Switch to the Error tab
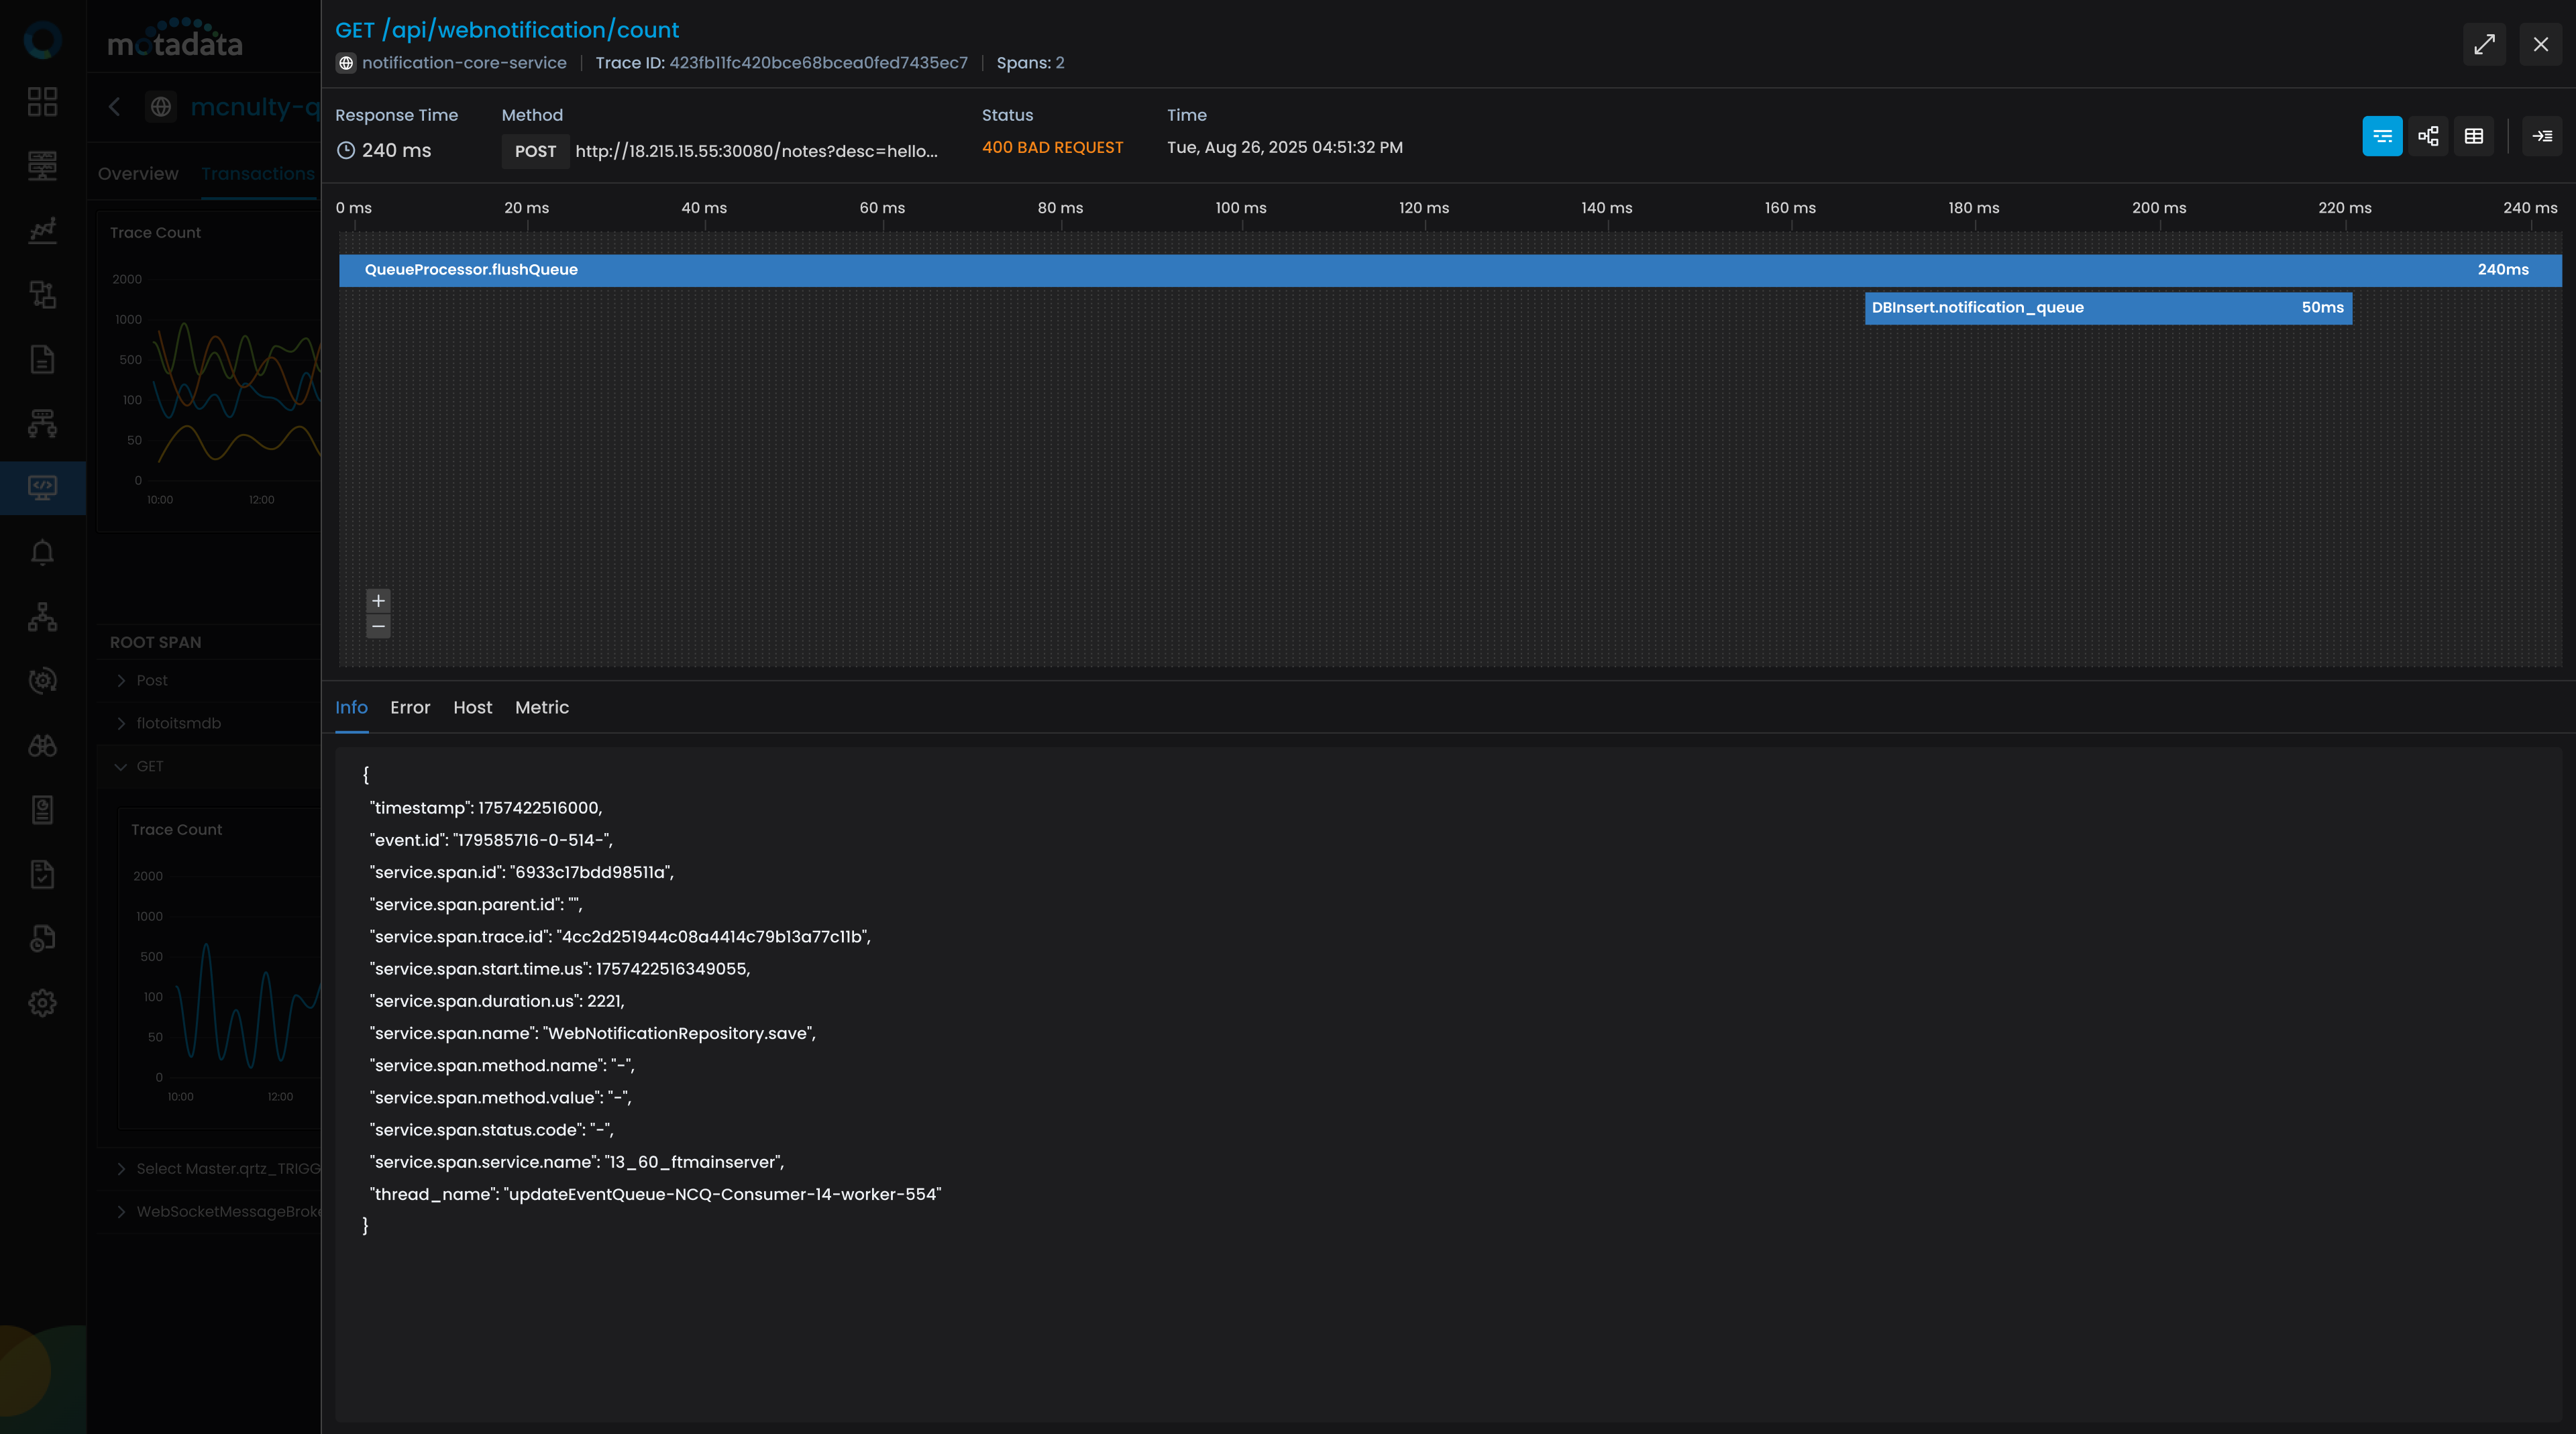 coord(410,707)
